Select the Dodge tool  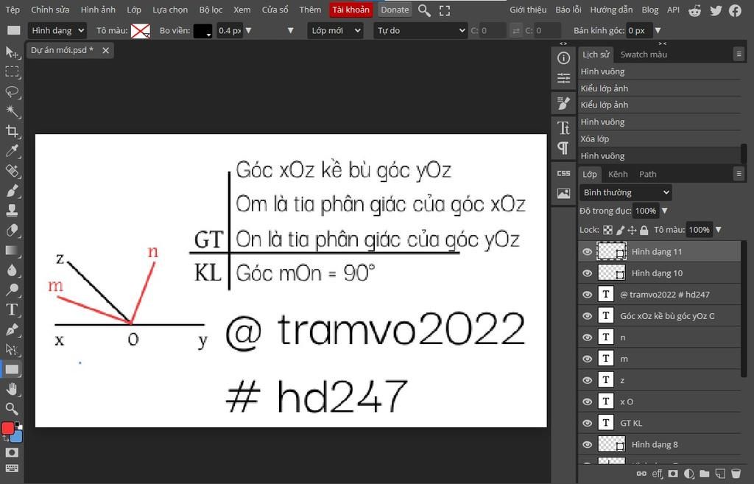(12, 290)
